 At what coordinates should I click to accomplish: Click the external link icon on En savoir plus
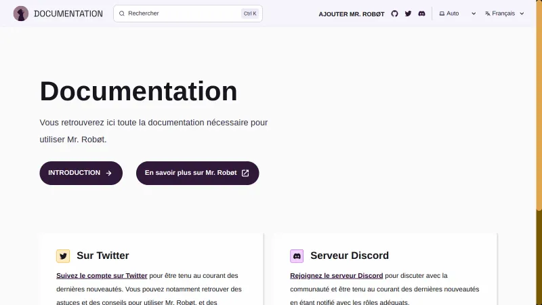(245, 173)
